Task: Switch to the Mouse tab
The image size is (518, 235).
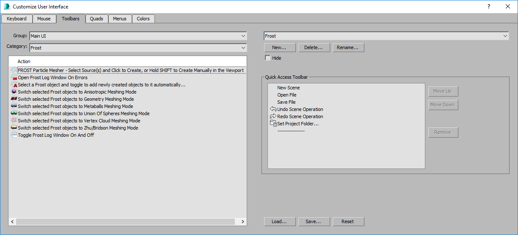Action: pyautogui.click(x=44, y=19)
